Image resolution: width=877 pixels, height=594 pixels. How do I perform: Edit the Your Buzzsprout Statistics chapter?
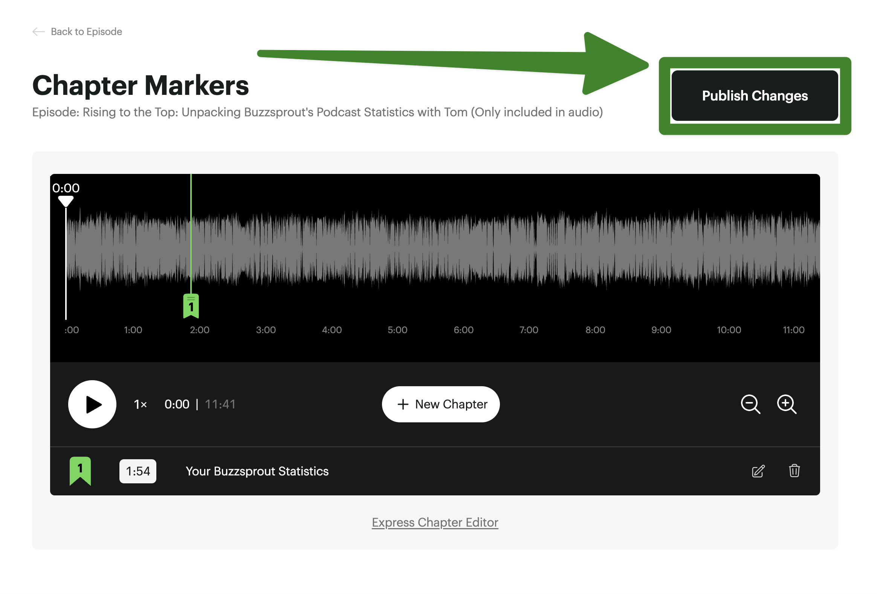(x=758, y=471)
